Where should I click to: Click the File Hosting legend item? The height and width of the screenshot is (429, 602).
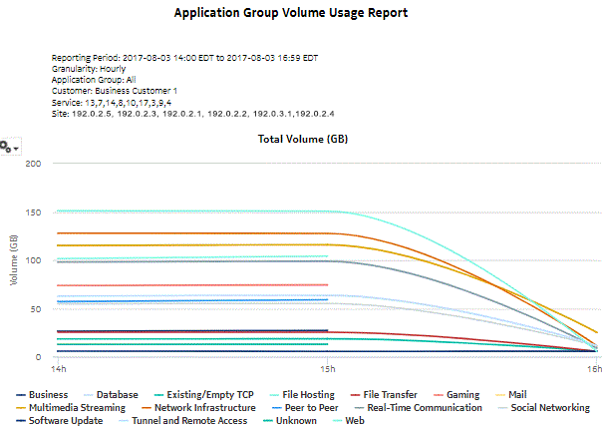305,395
